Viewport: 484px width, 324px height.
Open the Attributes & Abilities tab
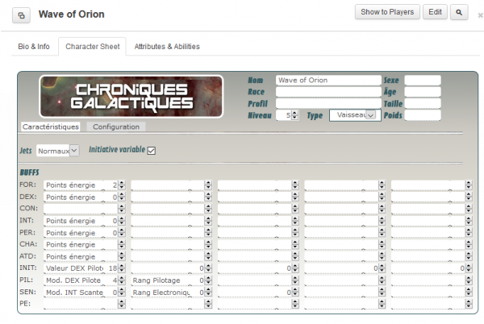167,47
